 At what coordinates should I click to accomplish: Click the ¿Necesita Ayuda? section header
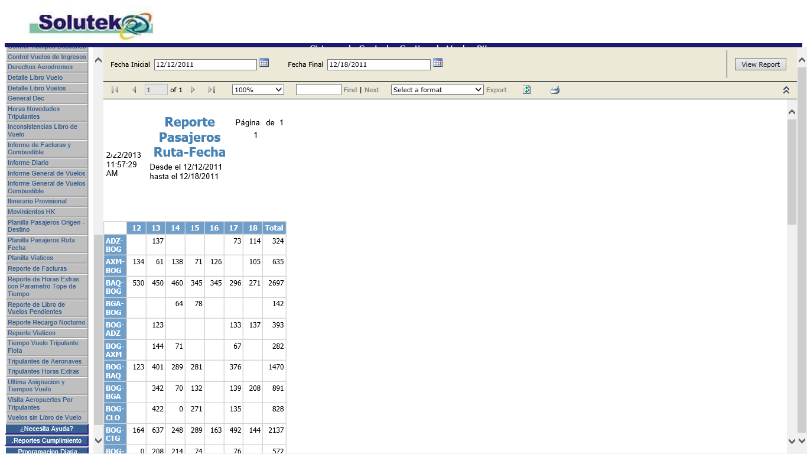coord(47,429)
